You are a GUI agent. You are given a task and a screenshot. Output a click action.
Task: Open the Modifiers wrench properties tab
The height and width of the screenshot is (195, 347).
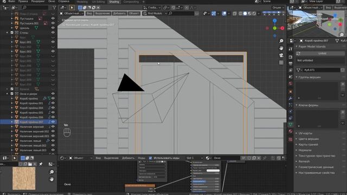coord(291,98)
